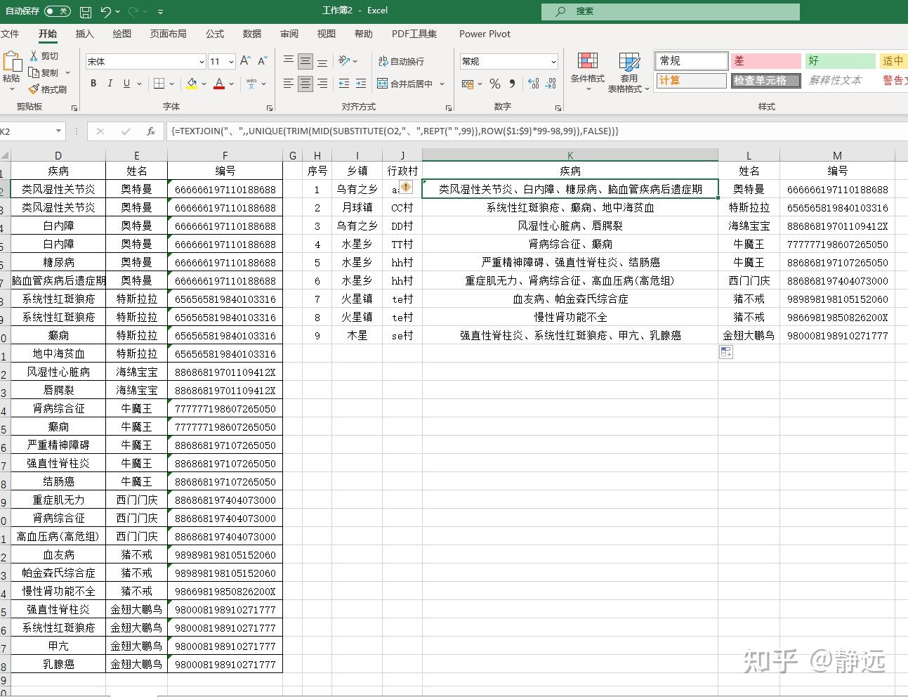
Task: Click the increase decimal icon
Action: tap(534, 84)
